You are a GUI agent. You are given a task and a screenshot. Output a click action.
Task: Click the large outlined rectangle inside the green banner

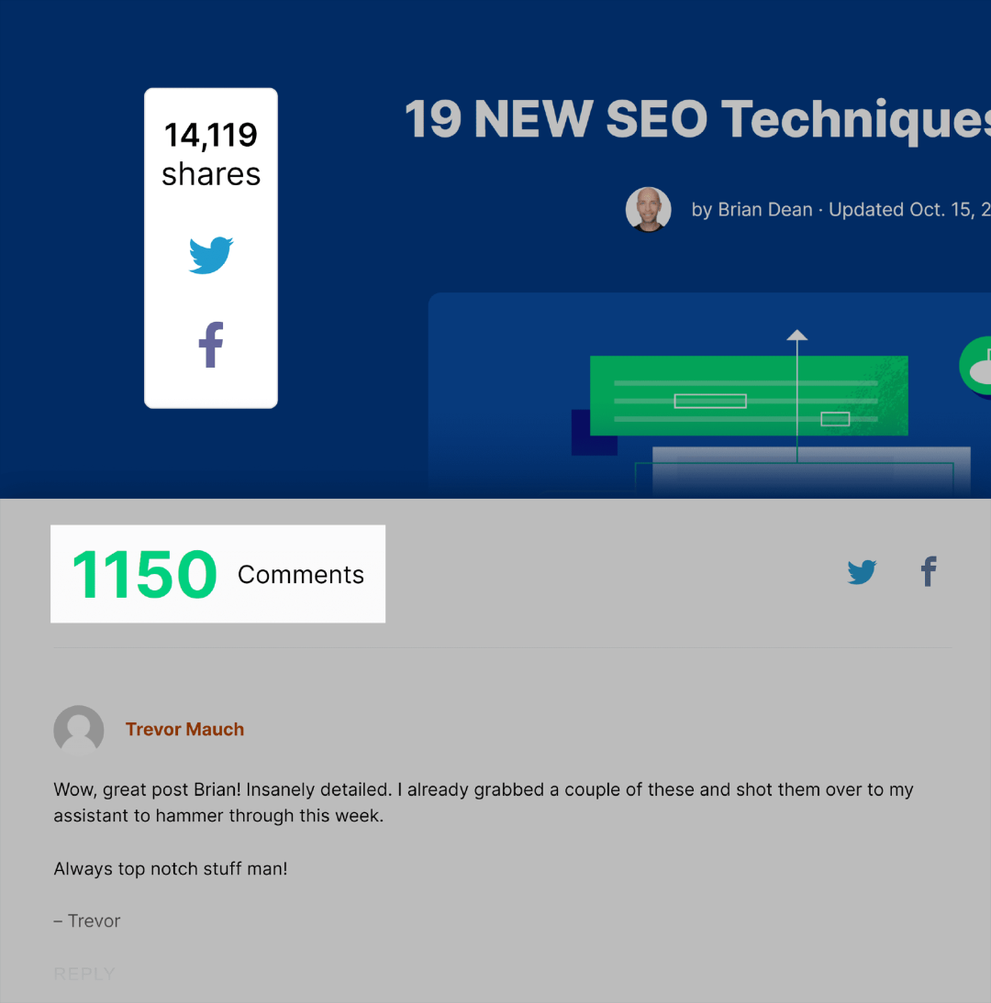[x=710, y=401]
